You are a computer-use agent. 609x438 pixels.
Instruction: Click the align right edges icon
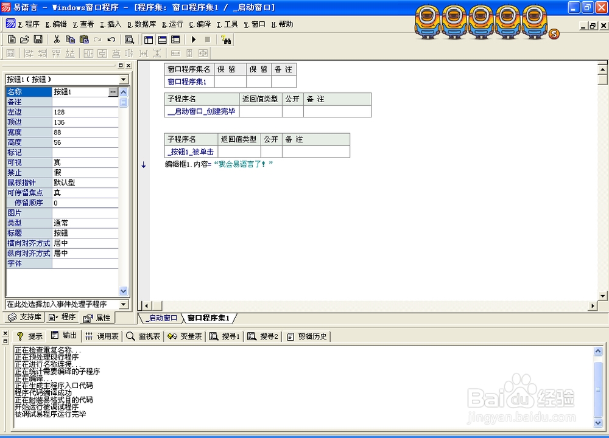pos(43,53)
